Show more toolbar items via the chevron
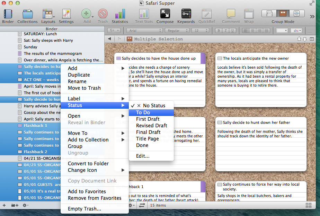Screen dimensions: 320x216 pyautogui.click(x=312, y=17)
